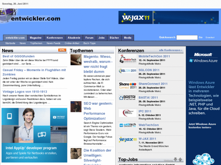Switch to the Forum tab
Screen dimensions: 221x165
click(89, 38)
